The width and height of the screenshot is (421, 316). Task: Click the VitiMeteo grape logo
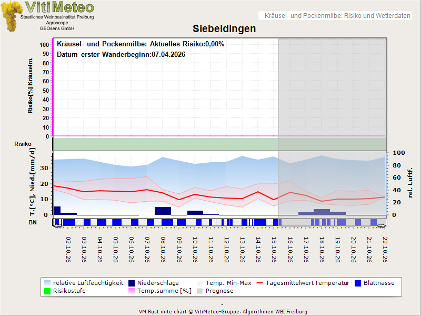click(12, 16)
